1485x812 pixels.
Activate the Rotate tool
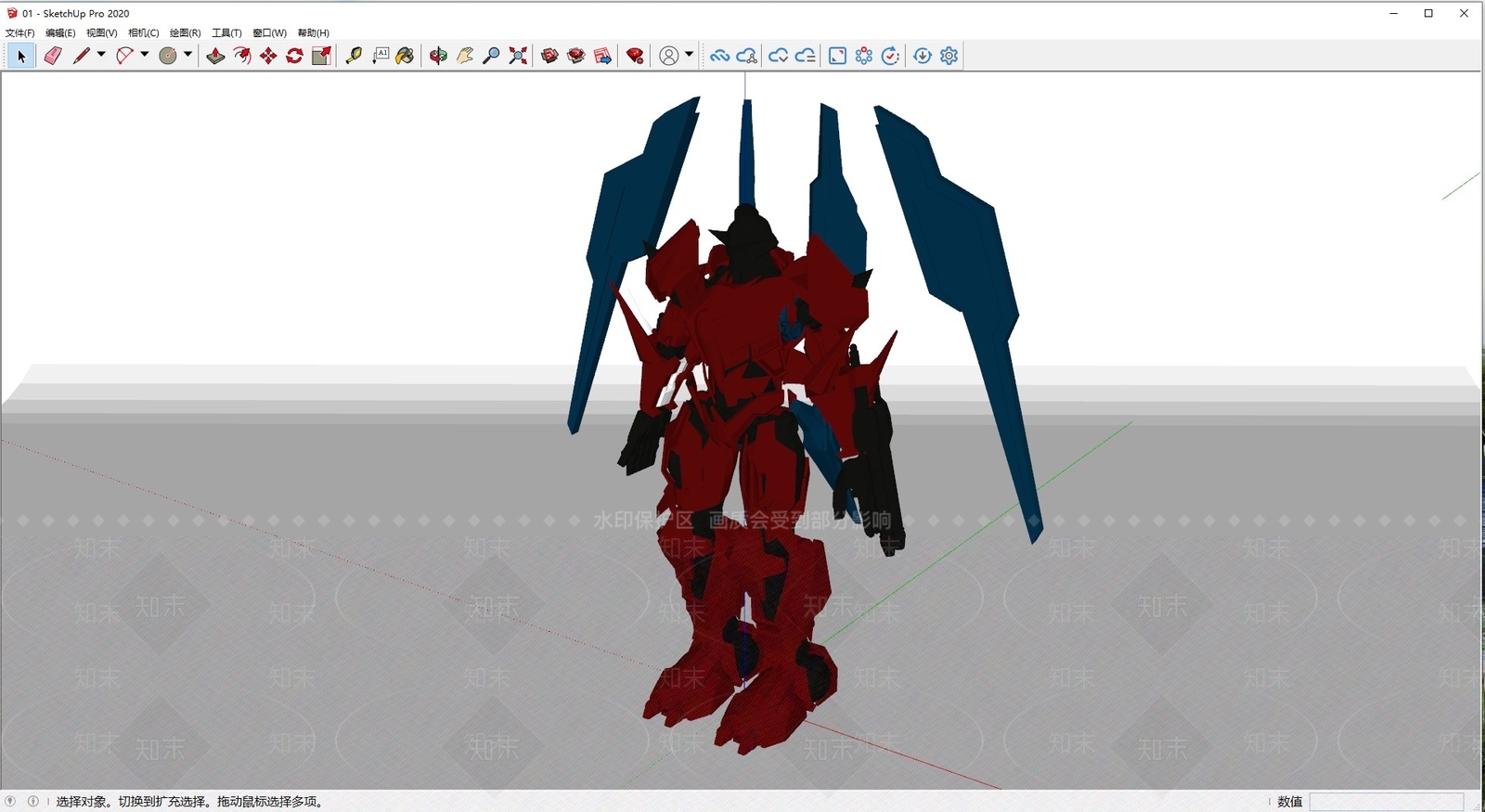[294, 56]
